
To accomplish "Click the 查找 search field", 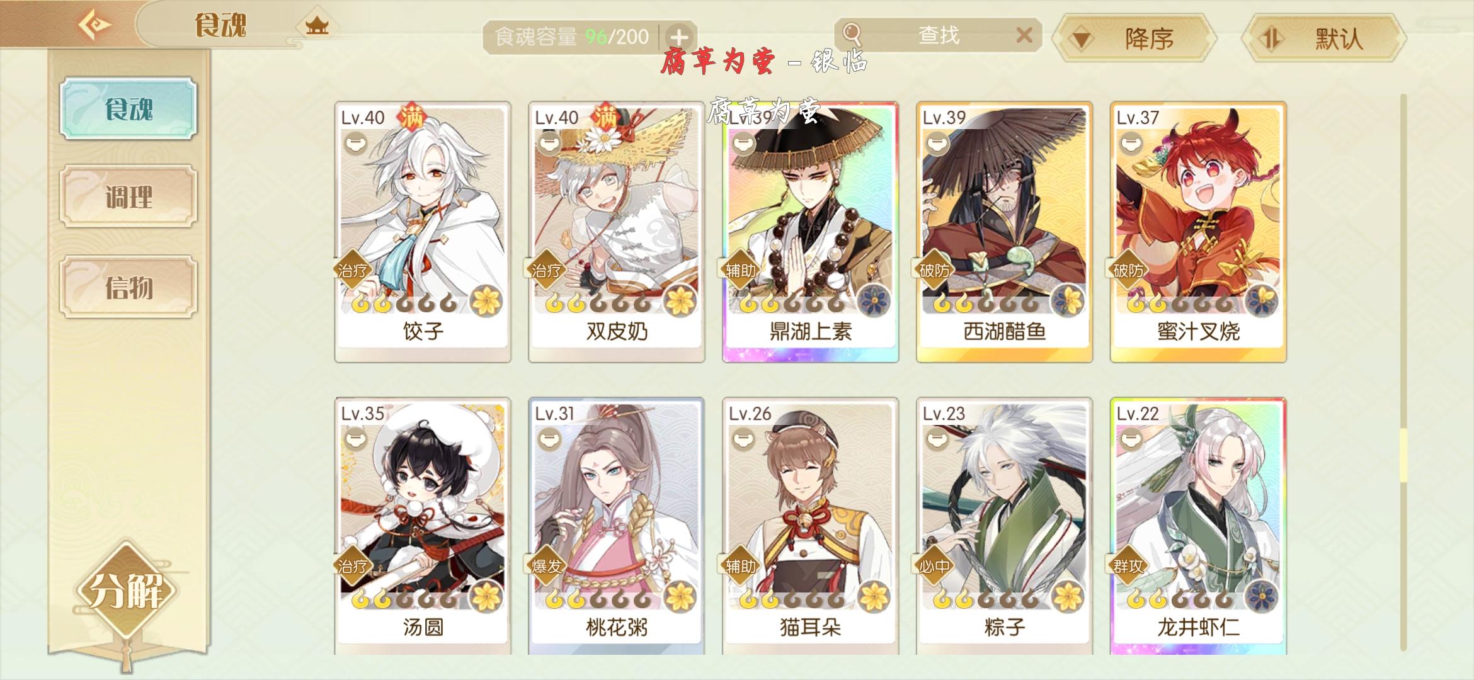I will [x=939, y=35].
